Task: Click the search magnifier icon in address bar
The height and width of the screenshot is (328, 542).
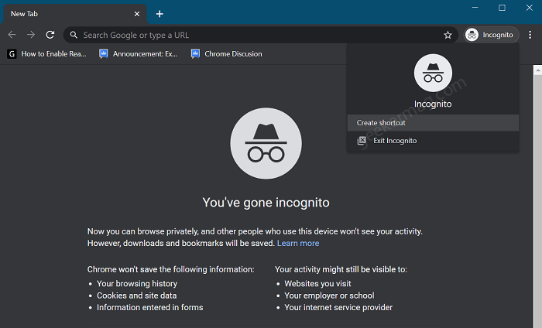Action: [74, 35]
